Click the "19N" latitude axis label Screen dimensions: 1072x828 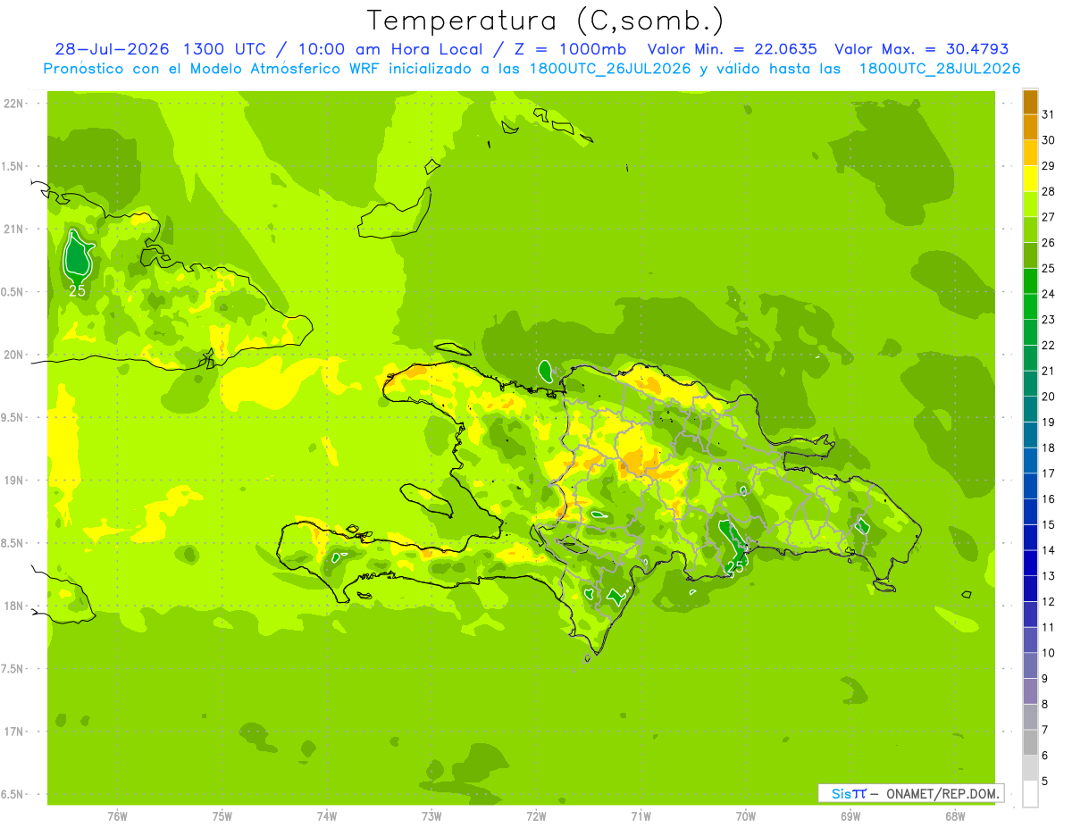tap(13, 480)
